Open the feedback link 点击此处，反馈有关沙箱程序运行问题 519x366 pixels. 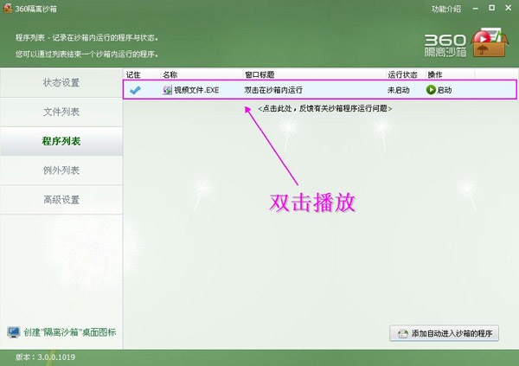pyautogui.click(x=324, y=108)
